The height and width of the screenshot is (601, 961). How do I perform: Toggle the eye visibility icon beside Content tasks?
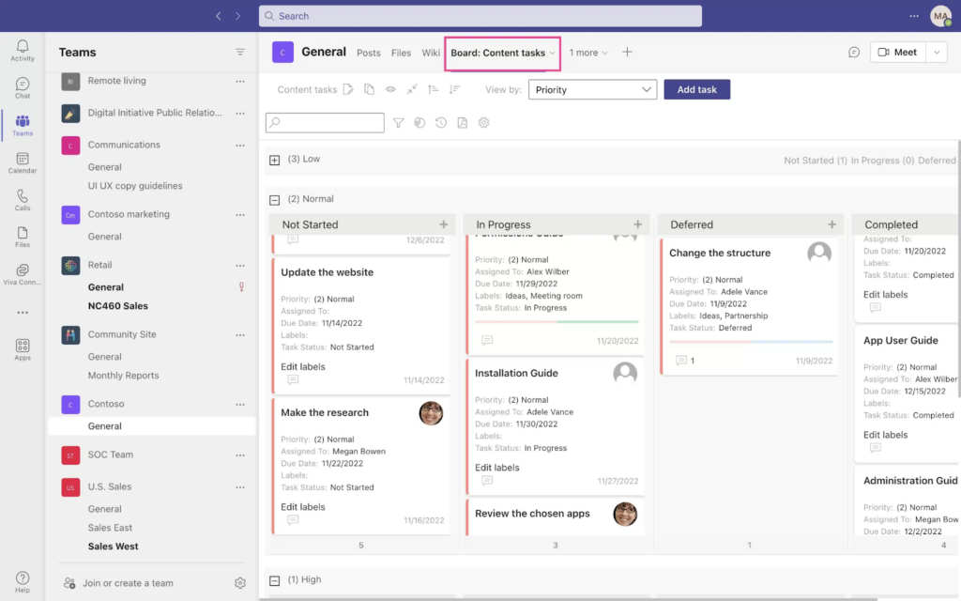coord(390,89)
